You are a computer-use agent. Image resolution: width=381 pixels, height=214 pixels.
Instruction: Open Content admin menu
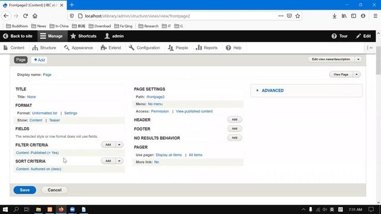14,48
